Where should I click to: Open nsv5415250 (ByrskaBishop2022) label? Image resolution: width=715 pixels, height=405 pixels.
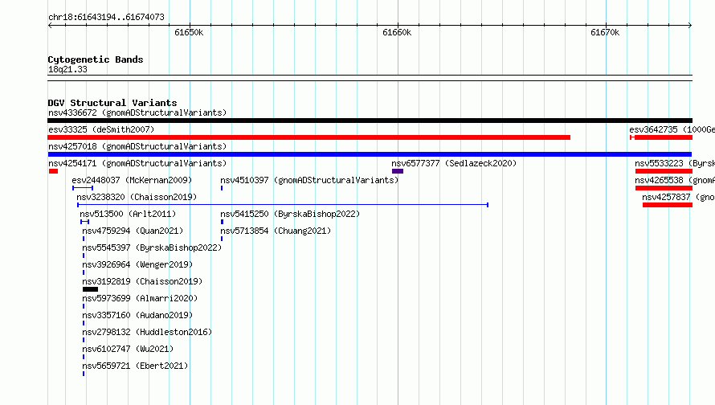(x=290, y=214)
